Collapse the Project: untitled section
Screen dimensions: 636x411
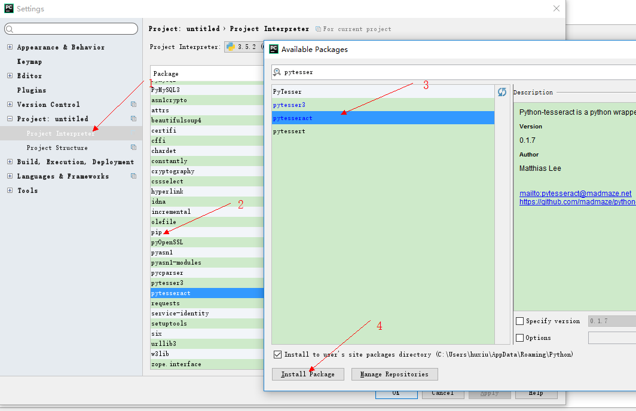tap(10, 119)
